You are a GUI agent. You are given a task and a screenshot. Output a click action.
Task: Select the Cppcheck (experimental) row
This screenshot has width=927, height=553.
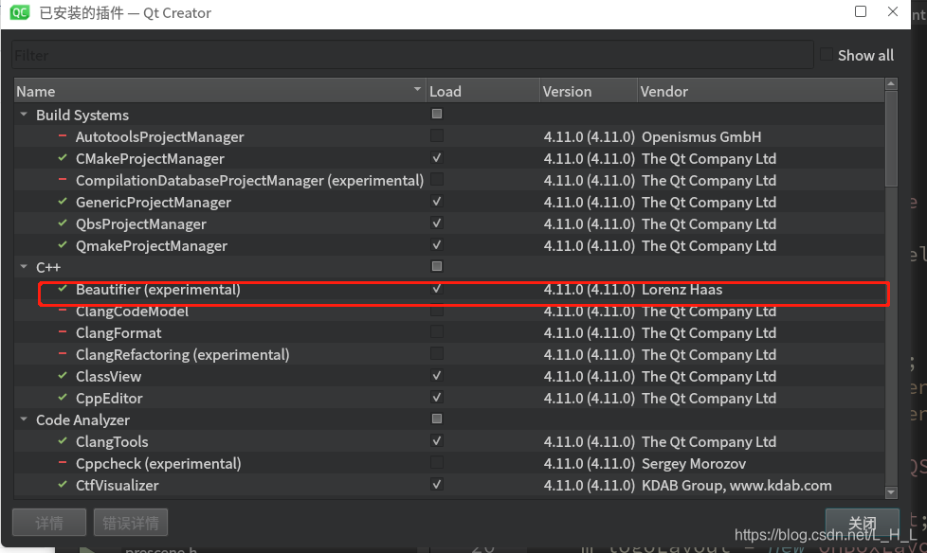449,463
